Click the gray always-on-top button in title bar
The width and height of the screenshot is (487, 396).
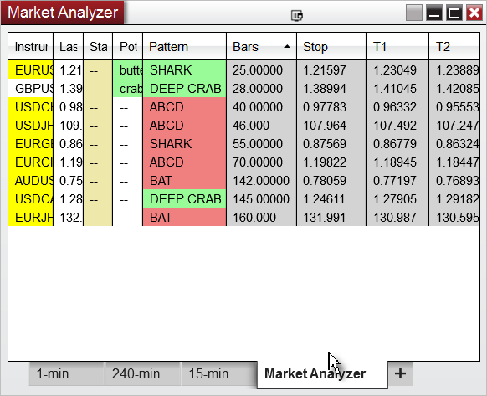click(x=414, y=13)
